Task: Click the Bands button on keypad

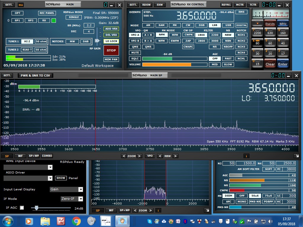Action: click(x=270, y=23)
